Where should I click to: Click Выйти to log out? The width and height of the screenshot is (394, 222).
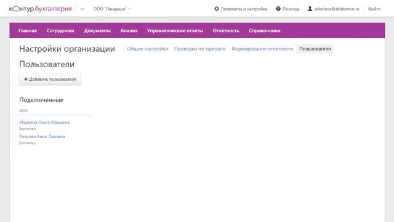(374, 9)
